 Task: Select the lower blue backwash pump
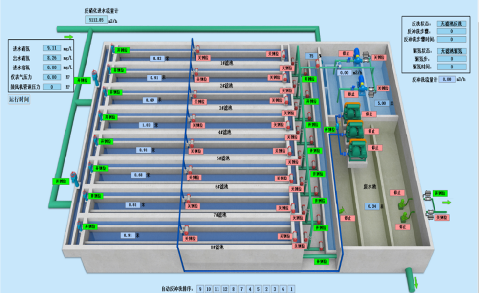362,85
